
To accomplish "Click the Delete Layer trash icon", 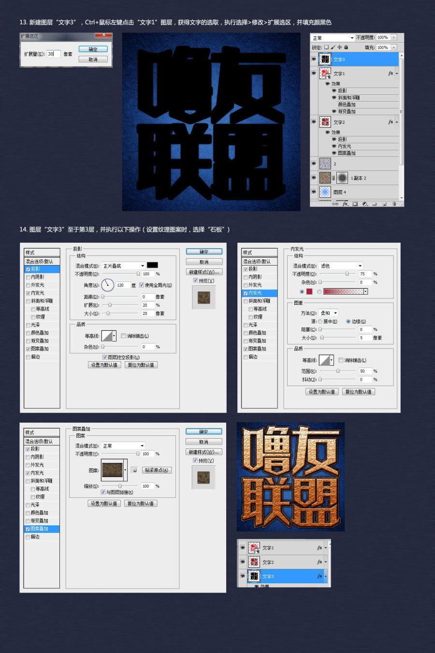I will pyautogui.click(x=394, y=204).
